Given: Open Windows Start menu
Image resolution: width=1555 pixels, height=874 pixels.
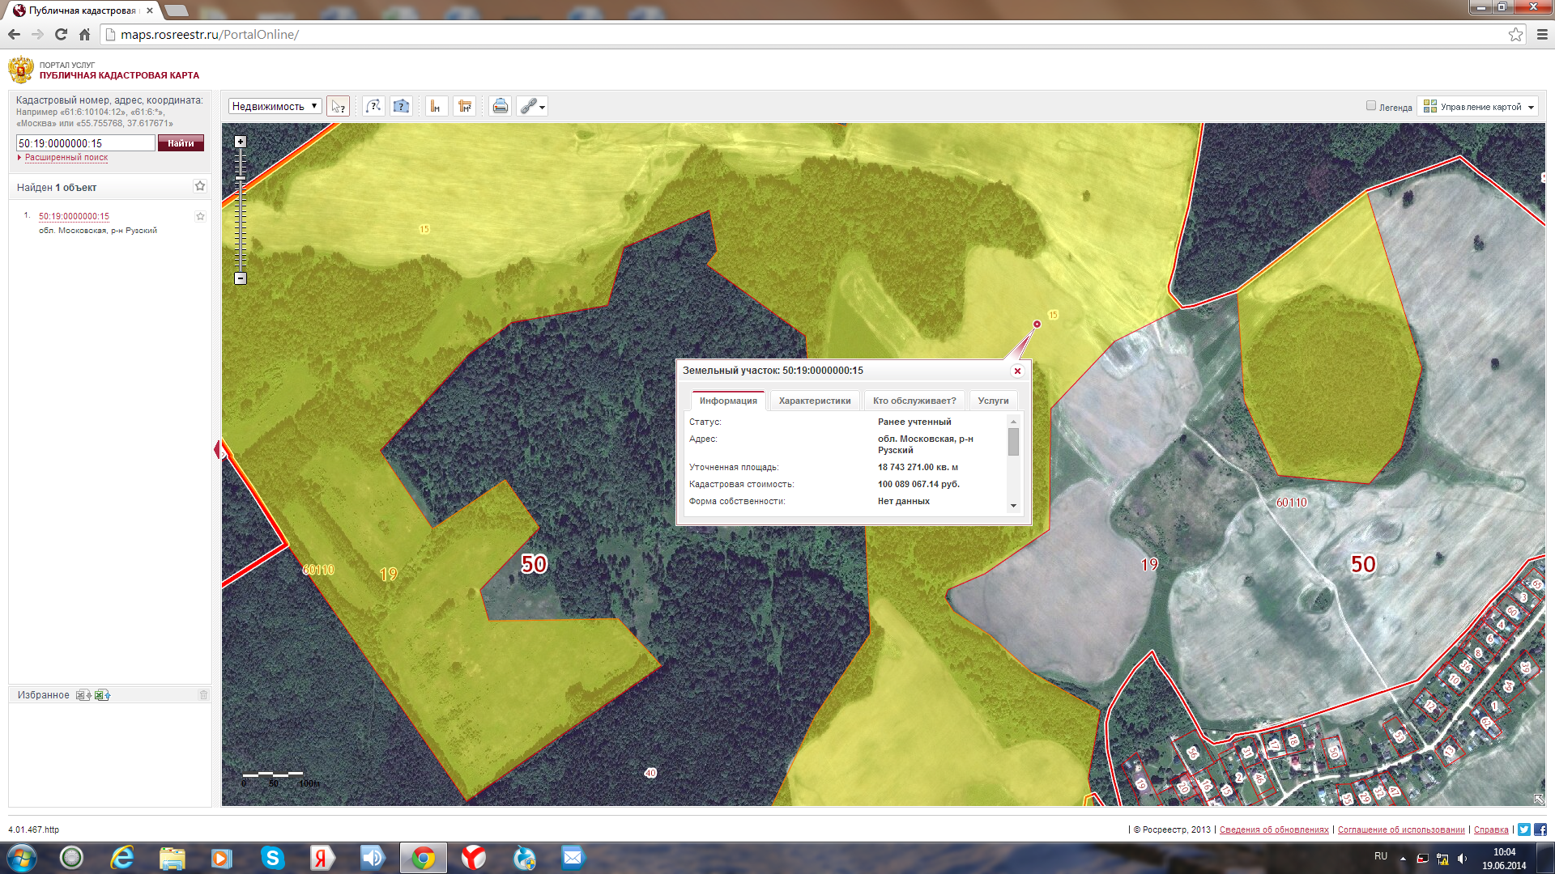Looking at the screenshot, I should 22,858.
